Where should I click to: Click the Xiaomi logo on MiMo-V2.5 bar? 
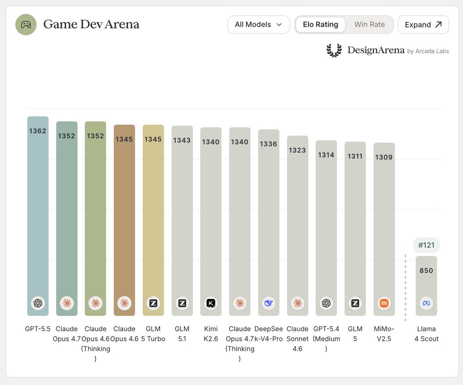[x=384, y=303]
